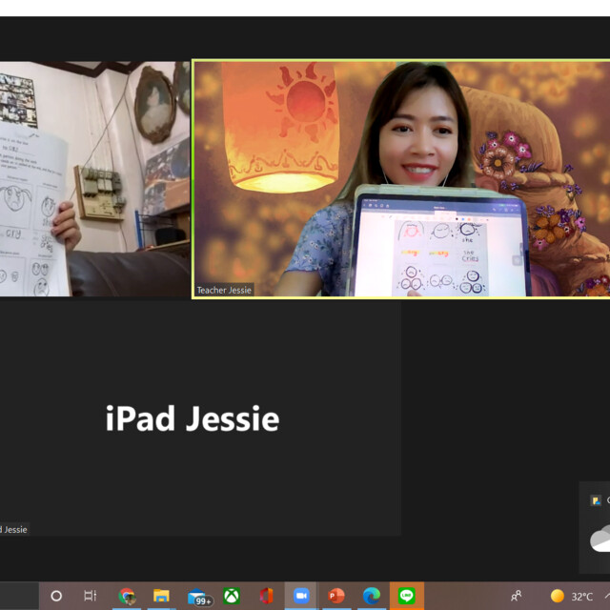This screenshot has width=610, height=610.
Task: Open Microsoft Office from taskbar
Action: point(267,596)
